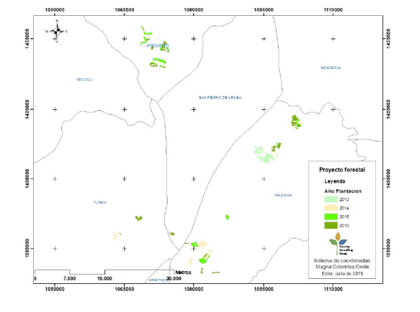
Task: Click the ARBOLETES plantation label
Action: [x=158, y=45]
